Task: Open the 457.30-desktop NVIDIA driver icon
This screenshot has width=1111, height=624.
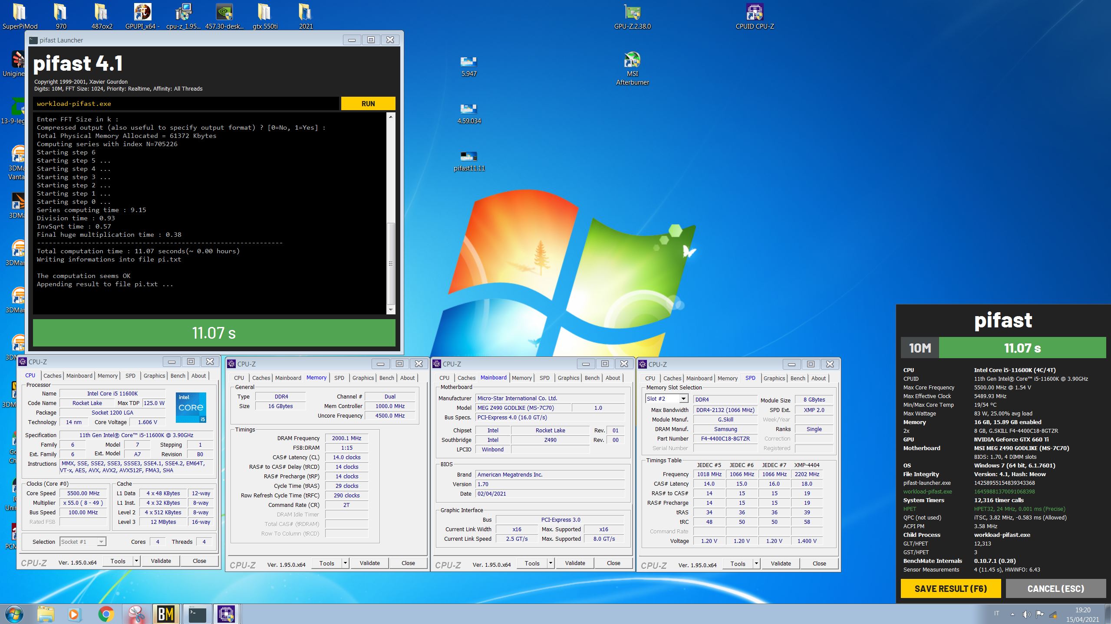Action: point(224,16)
